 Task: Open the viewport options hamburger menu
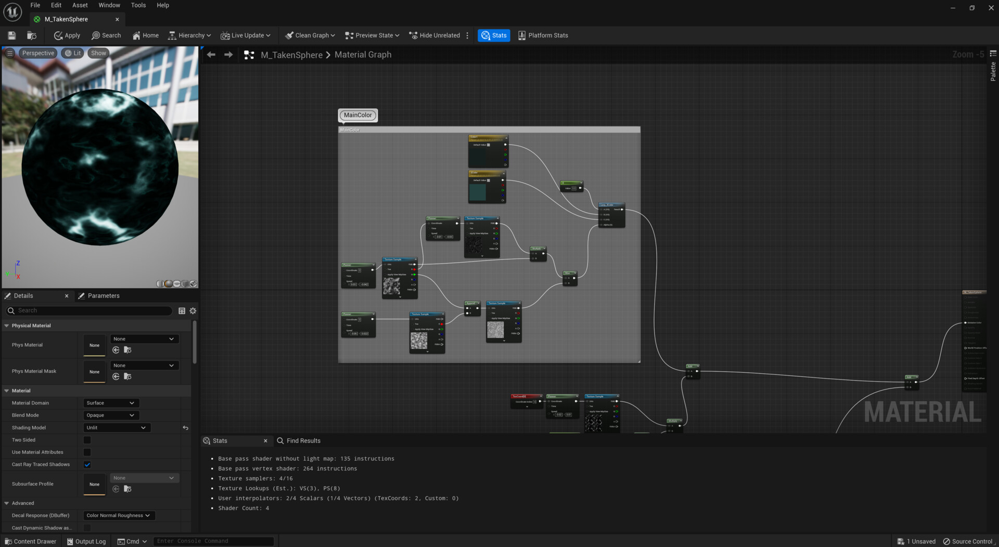coord(9,53)
